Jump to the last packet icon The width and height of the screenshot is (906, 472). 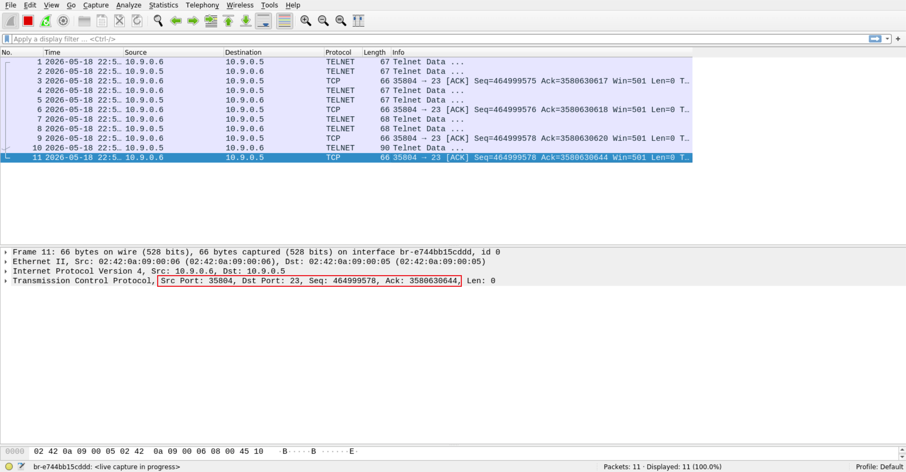coord(246,21)
